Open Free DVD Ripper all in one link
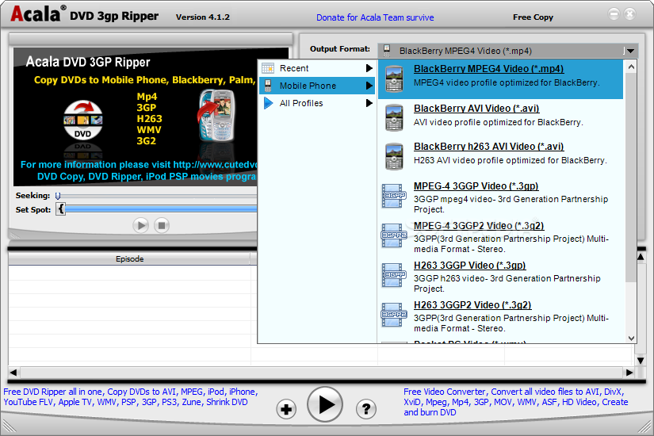654x436 pixels. tap(131, 397)
